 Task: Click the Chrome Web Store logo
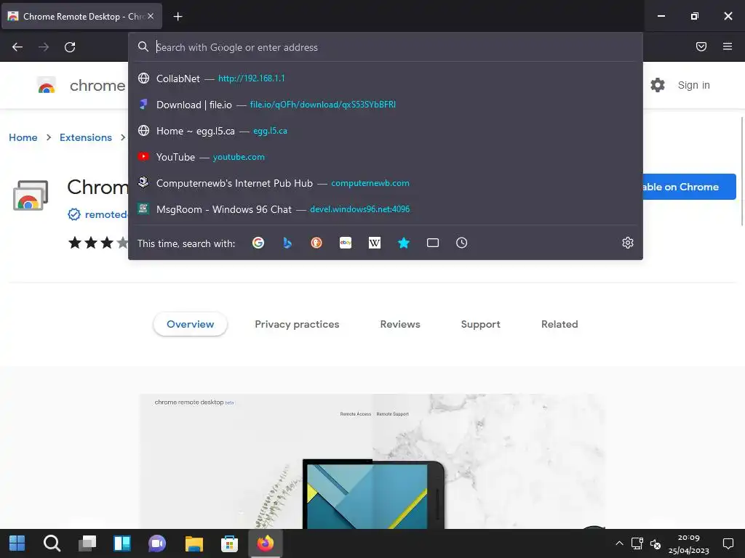47,86
